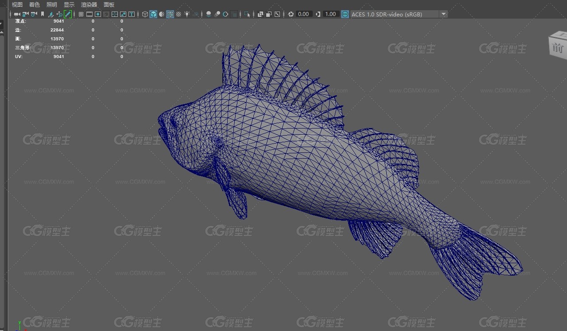Image resolution: width=567 pixels, height=331 pixels.
Task: Toggle the Shadows icon
Action: point(196,14)
